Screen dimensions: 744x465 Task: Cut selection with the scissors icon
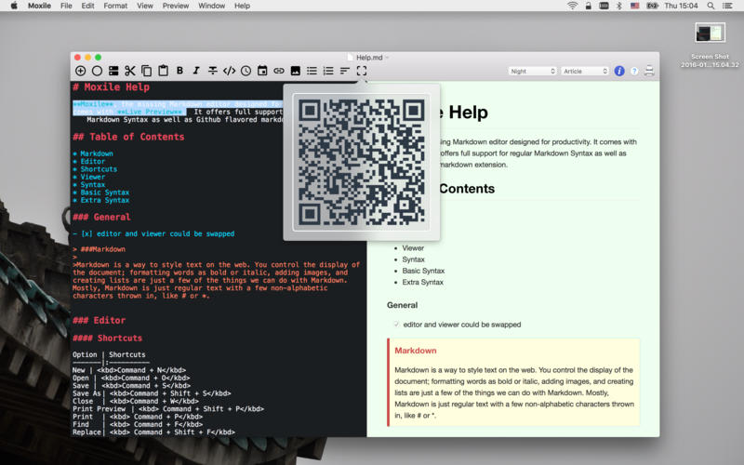130,71
